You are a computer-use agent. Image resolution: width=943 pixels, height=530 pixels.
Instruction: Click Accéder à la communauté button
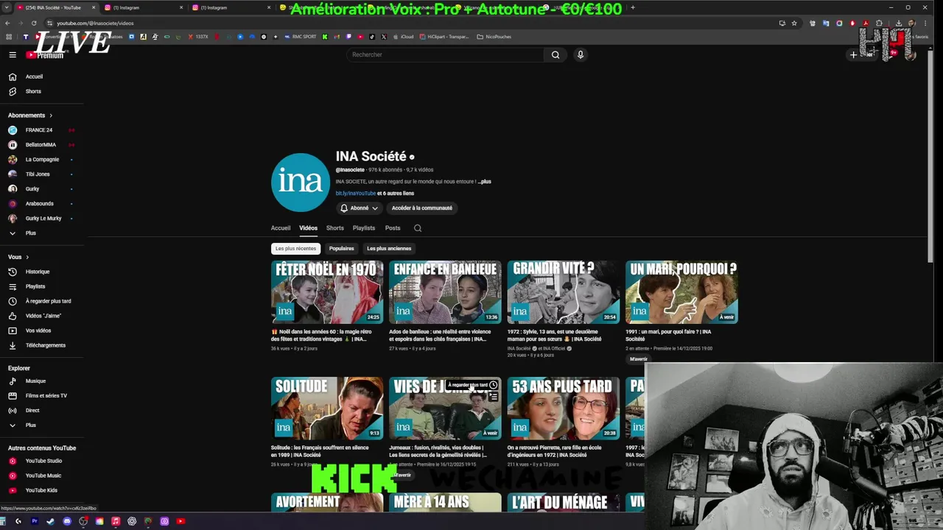point(422,208)
